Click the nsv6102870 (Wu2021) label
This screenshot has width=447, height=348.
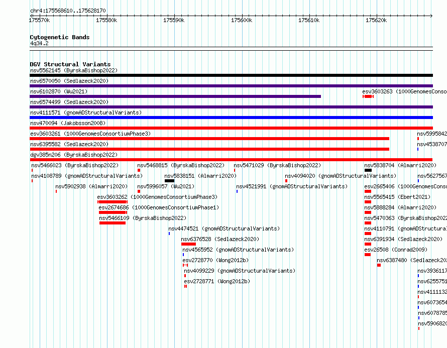tap(59, 91)
